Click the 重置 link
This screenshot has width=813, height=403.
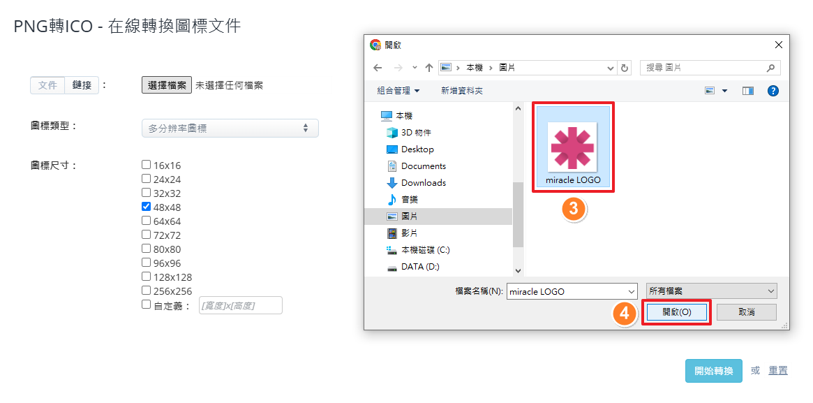click(778, 371)
